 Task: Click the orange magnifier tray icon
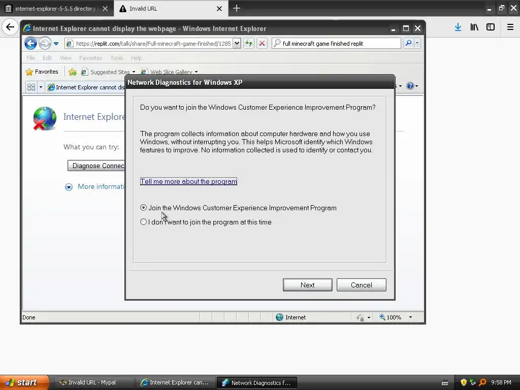point(482,382)
